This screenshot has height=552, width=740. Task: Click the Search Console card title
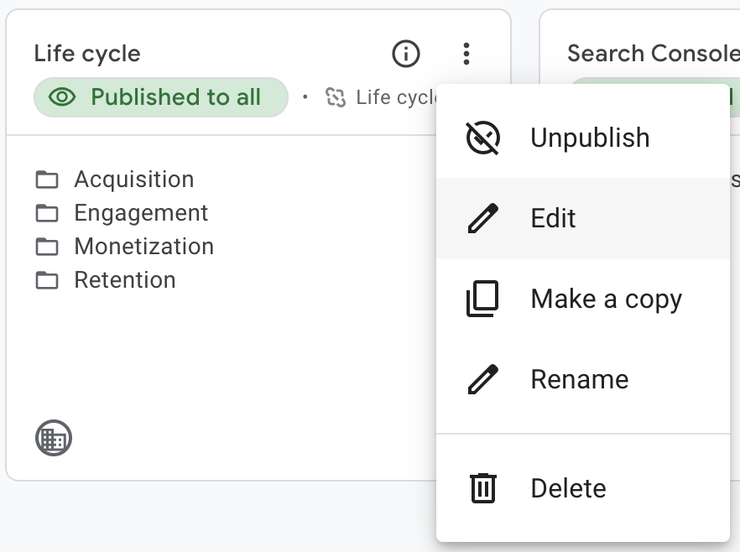click(x=653, y=54)
